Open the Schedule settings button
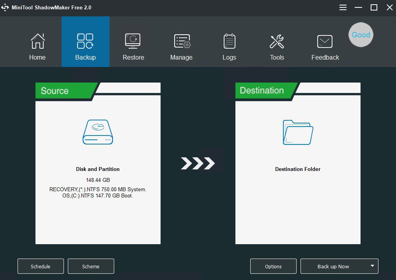Image resolution: width=396 pixels, height=280 pixels. (41, 266)
